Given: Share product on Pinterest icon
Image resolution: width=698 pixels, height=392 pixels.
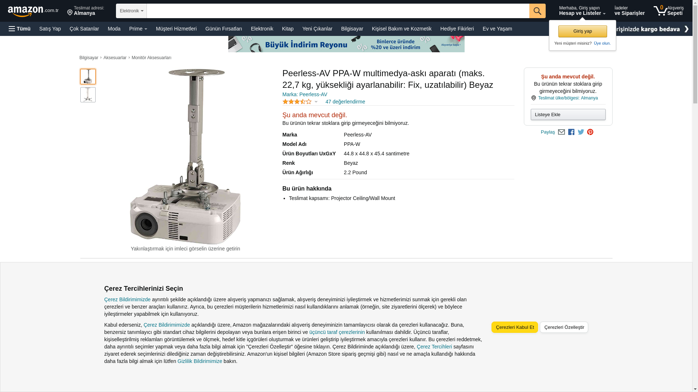Looking at the screenshot, I should [x=590, y=132].
